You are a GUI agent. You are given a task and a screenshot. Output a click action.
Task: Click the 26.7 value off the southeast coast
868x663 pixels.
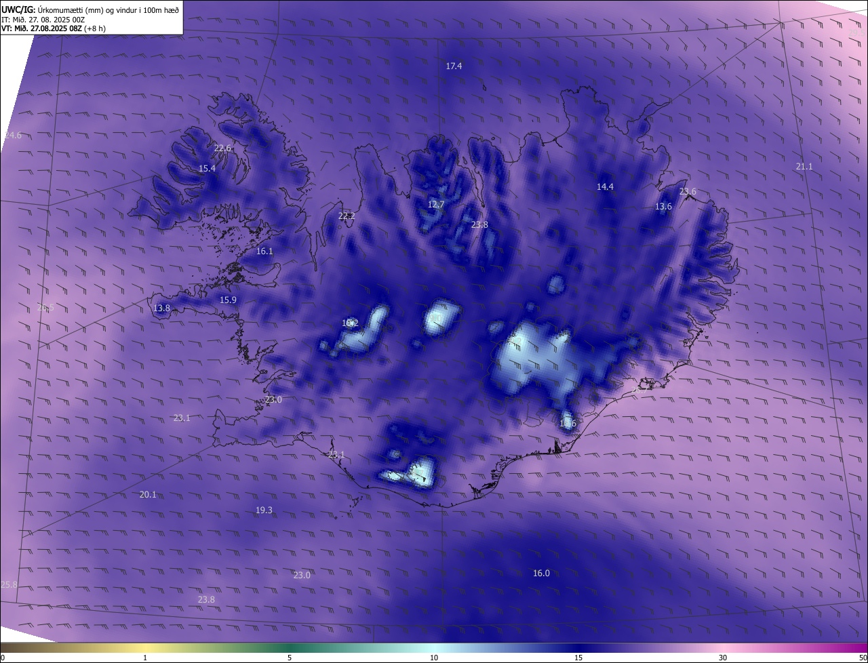click(x=639, y=389)
